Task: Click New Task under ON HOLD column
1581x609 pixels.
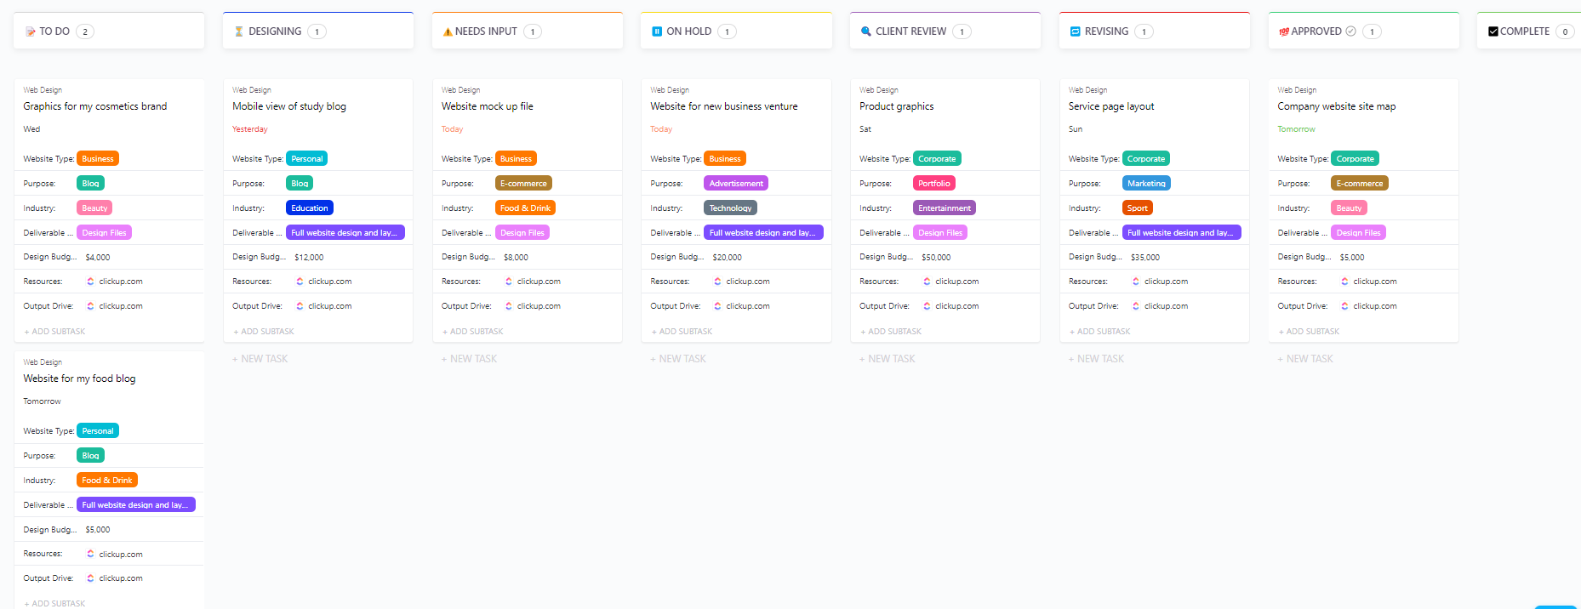Action: pyautogui.click(x=678, y=359)
